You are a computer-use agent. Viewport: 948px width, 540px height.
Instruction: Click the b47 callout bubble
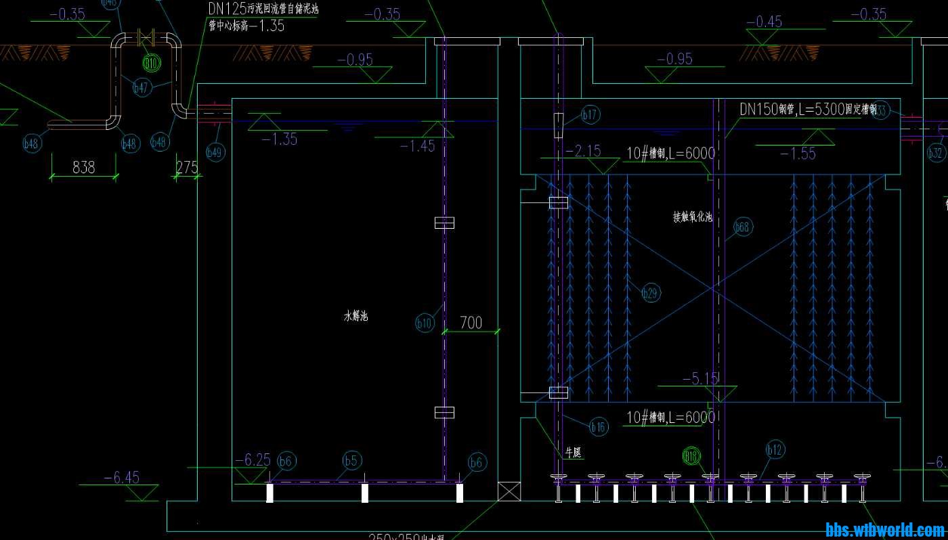(141, 87)
